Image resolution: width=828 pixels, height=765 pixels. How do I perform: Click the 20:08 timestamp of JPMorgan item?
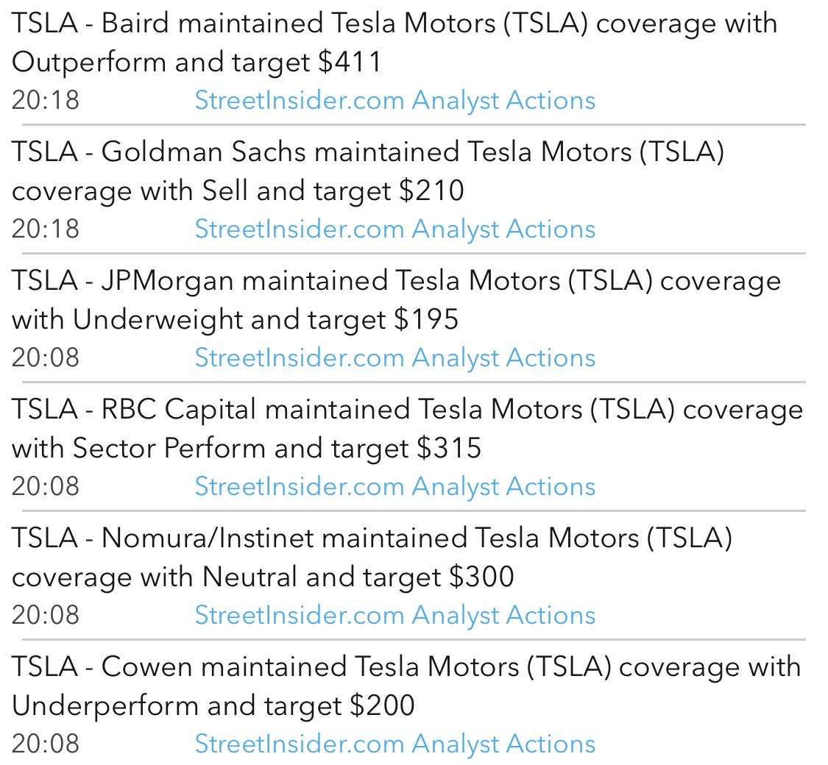coord(46,357)
